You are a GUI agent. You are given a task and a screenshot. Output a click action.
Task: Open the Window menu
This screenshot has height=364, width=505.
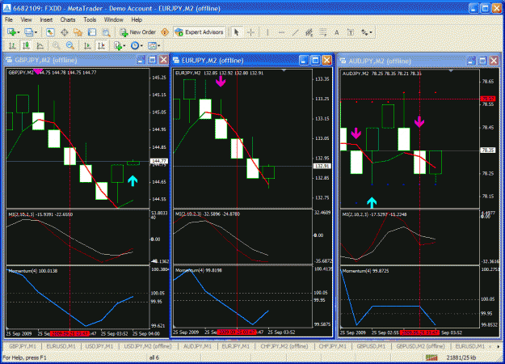point(113,19)
